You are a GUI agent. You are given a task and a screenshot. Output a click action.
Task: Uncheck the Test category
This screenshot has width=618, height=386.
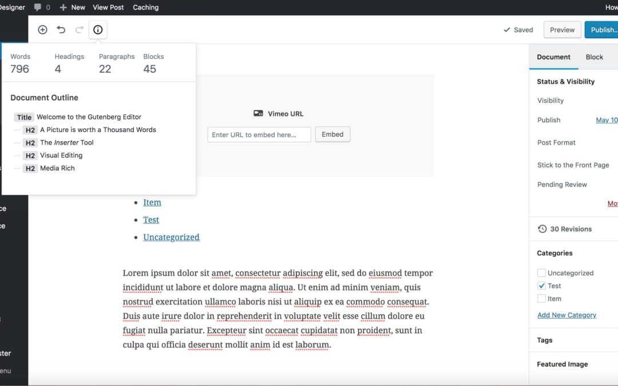[541, 285]
